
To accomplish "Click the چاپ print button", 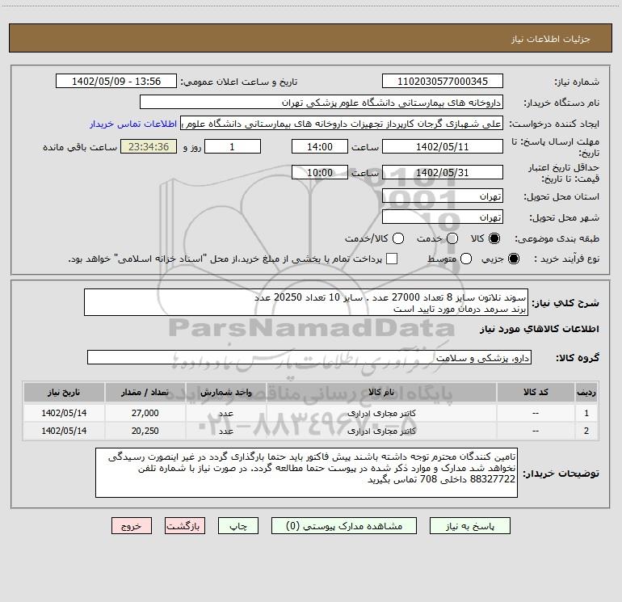I will click(x=238, y=526).
